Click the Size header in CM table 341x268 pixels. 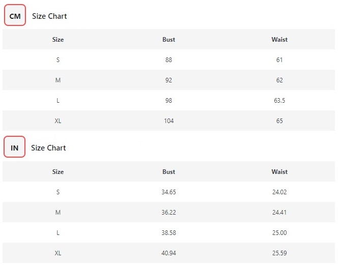[x=58, y=40]
